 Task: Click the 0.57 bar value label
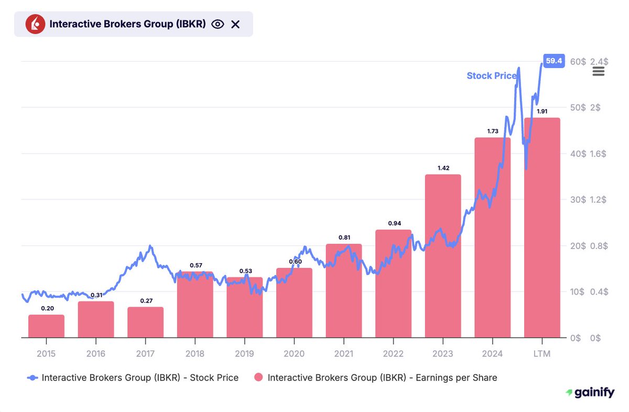point(195,265)
